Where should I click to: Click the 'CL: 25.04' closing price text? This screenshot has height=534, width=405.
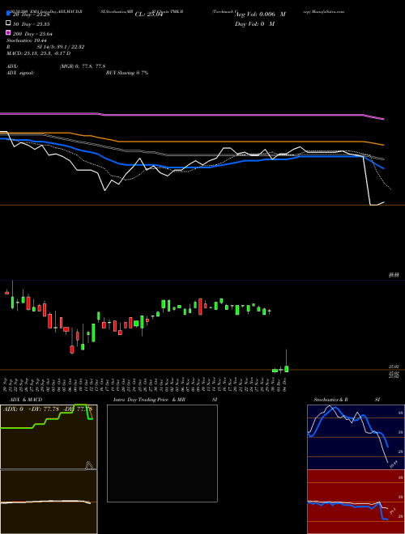(149, 15)
